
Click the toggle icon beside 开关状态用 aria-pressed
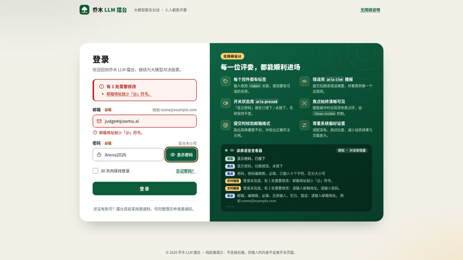pyautogui.click(x=225, y=103)
